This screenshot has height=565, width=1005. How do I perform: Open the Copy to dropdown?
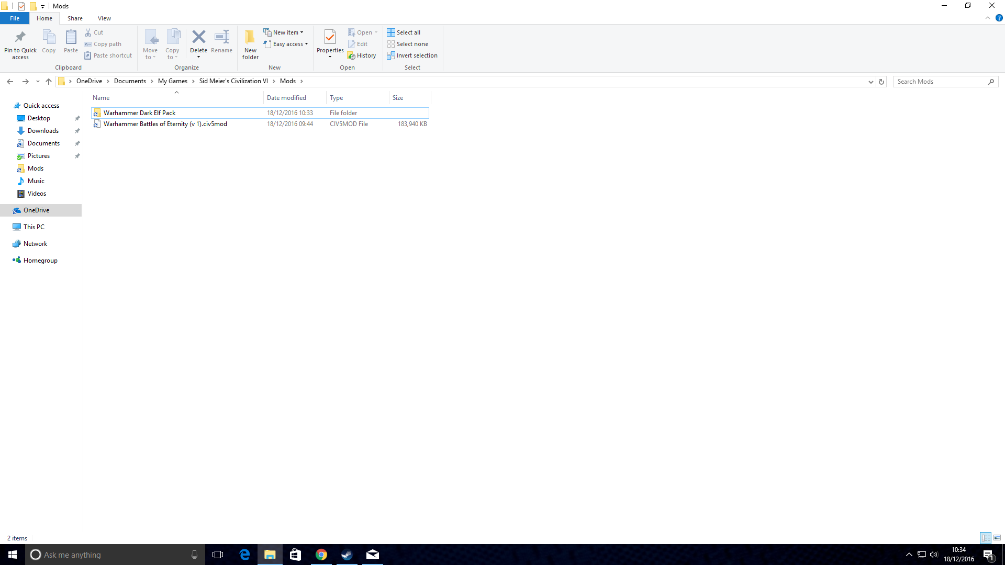[x=173, y=44]
